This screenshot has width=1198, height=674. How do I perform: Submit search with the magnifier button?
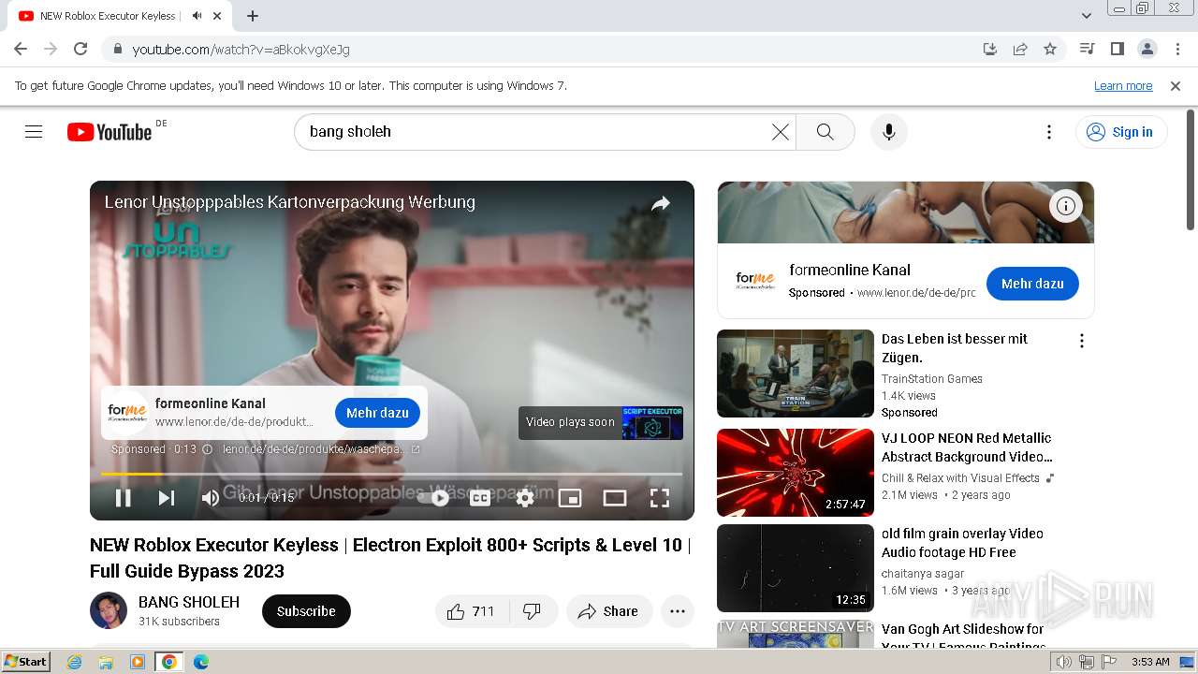825,132
